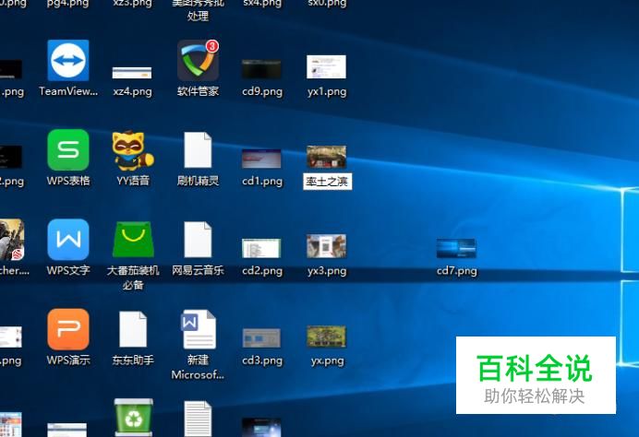Image resolution: width=639 pixels, height=437 pixels.
Task: Open the WPS演示 presentation icon
Action: click(x=68, y=329)
